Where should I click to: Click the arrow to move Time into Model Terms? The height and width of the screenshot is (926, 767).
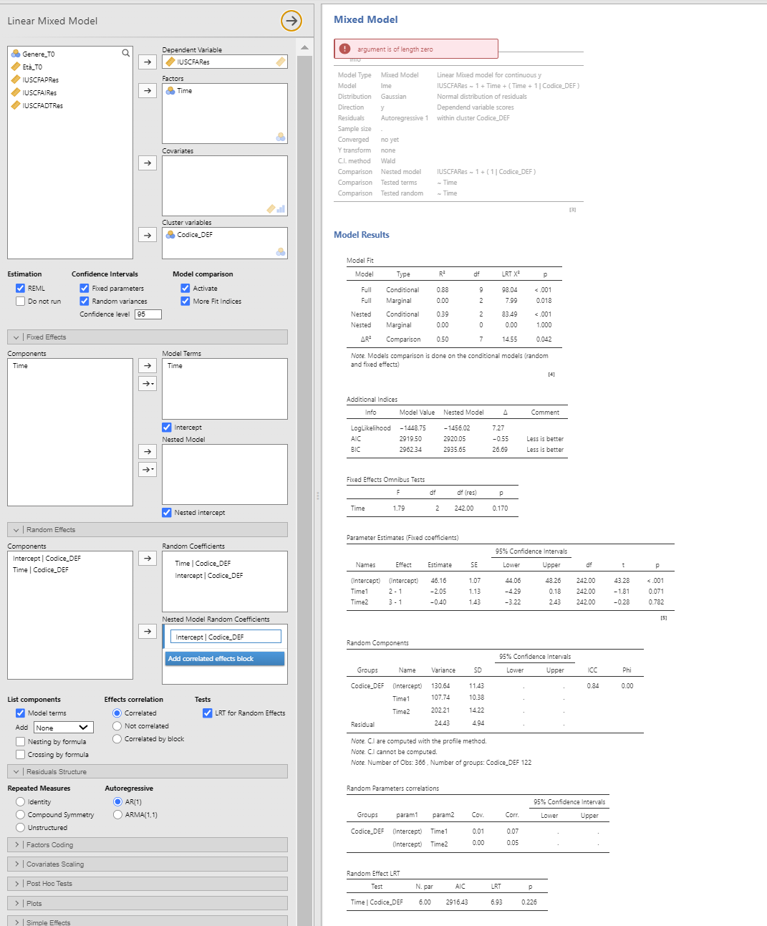coord(147,365)
